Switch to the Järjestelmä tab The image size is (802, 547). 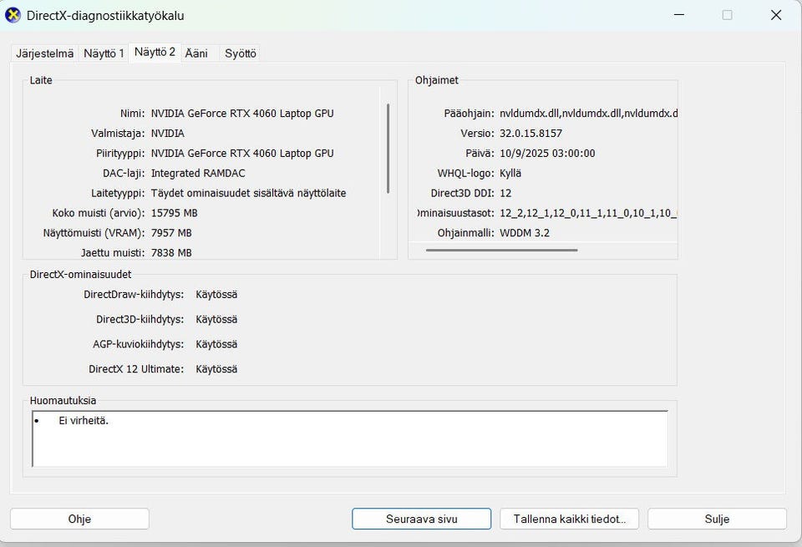[44, 53]
